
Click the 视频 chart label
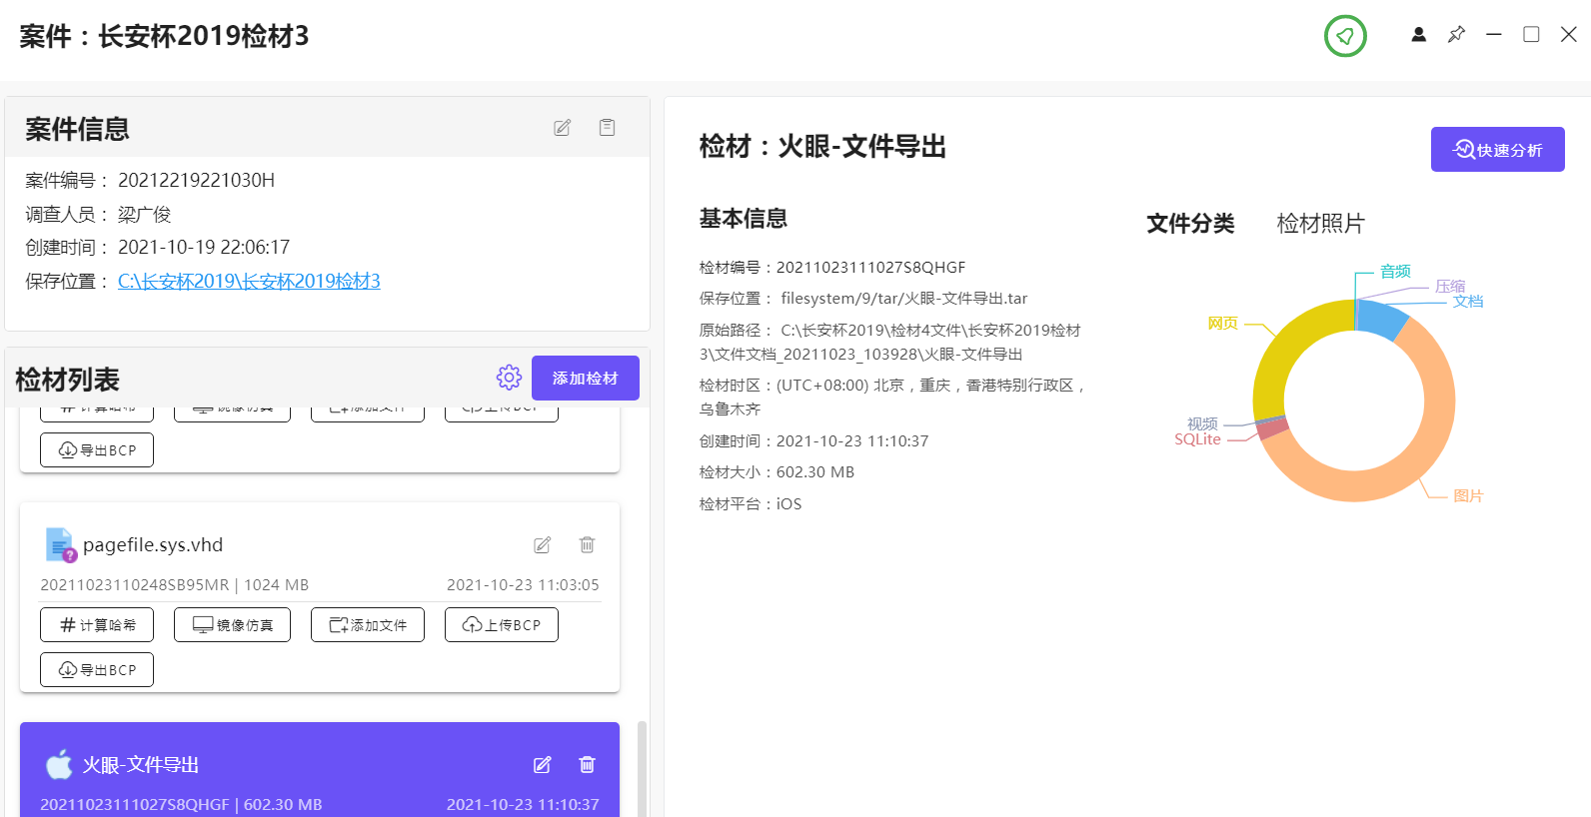[x=1202, y=424]
